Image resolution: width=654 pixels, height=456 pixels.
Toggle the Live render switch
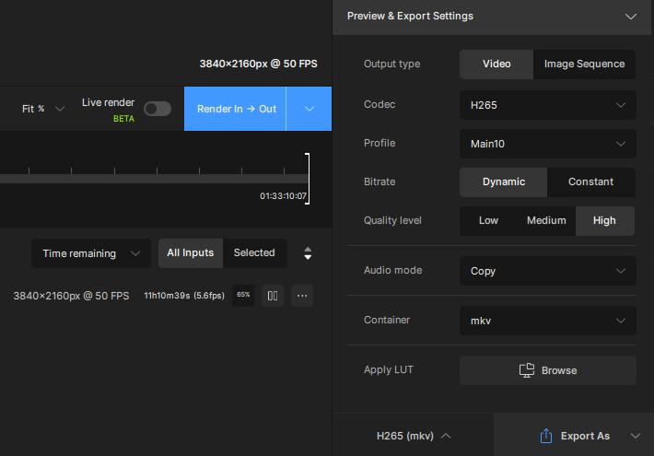(x=157, y=109)
